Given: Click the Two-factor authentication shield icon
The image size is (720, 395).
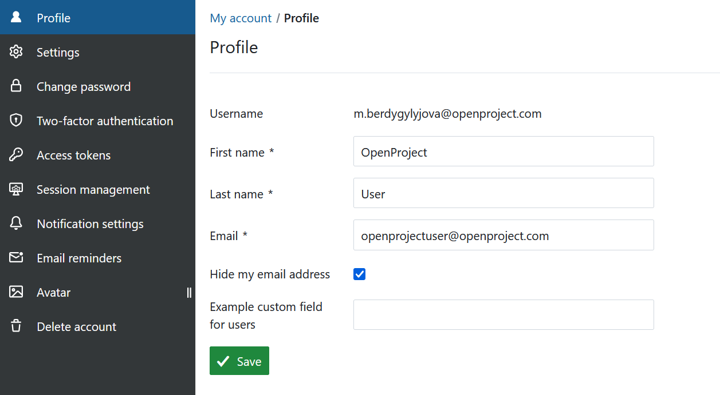Looking at the screenshot, I should [x=16, y=121].
